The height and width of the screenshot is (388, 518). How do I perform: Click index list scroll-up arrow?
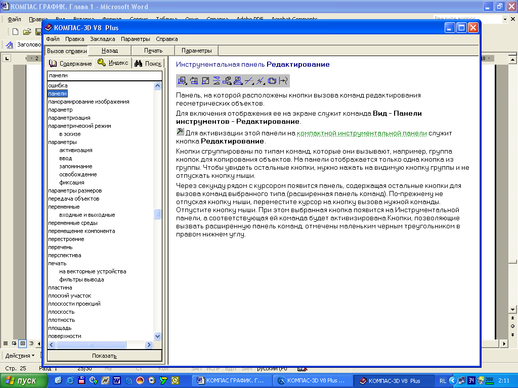[x=158, y=86]
